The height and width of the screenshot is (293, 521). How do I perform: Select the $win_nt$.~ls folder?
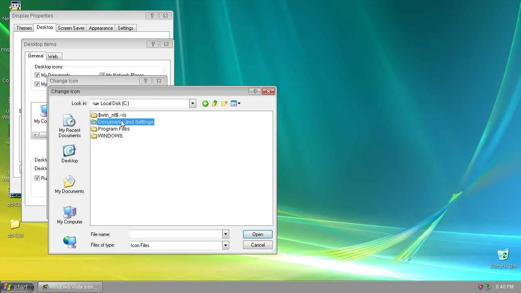[109, 115]
